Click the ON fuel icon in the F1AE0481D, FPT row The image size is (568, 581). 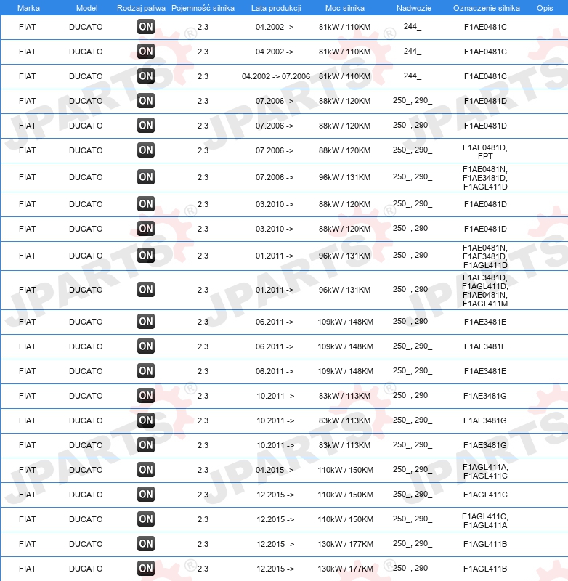145,150
